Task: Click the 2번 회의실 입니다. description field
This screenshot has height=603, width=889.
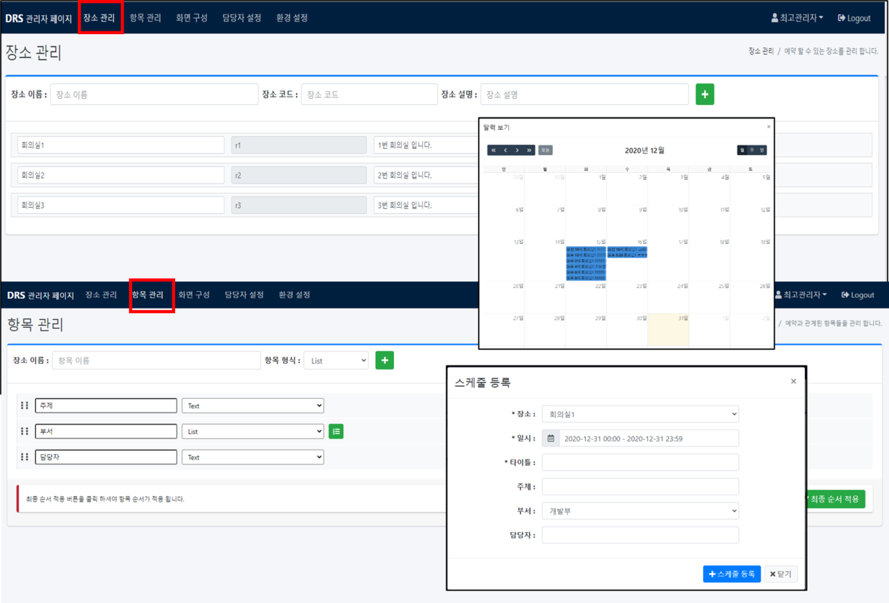Action: 426,175
